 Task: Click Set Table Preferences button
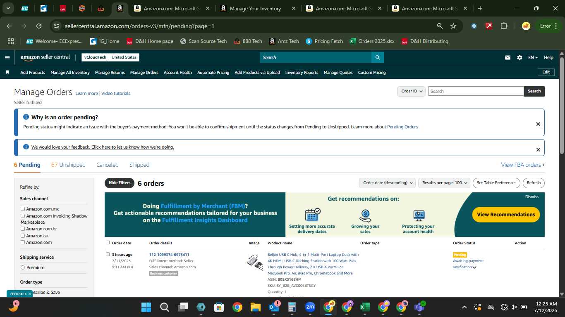coord(496,183)
